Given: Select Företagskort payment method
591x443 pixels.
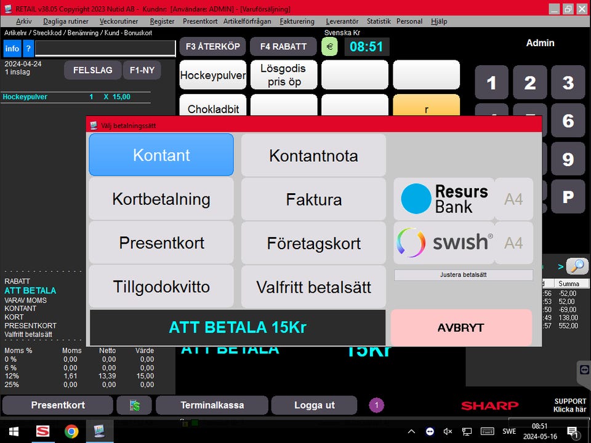Looking at the screenshot, I should [313, 243].
